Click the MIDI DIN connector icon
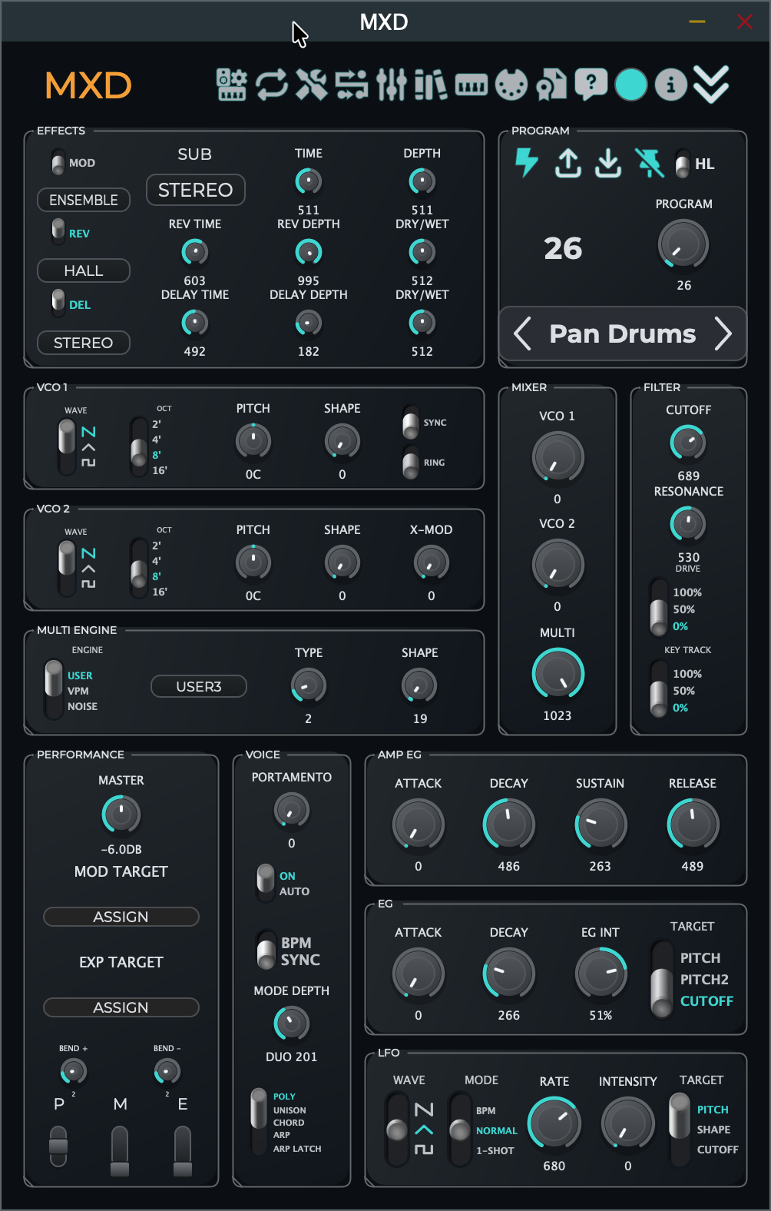The width and height of the screenshot is (771, 1211). pyautogui.click(x=511, y=85)
